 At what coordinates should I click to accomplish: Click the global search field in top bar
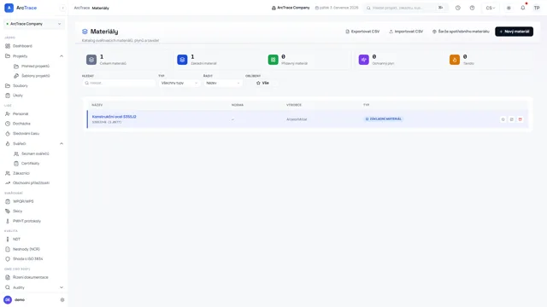pos(406,8)
